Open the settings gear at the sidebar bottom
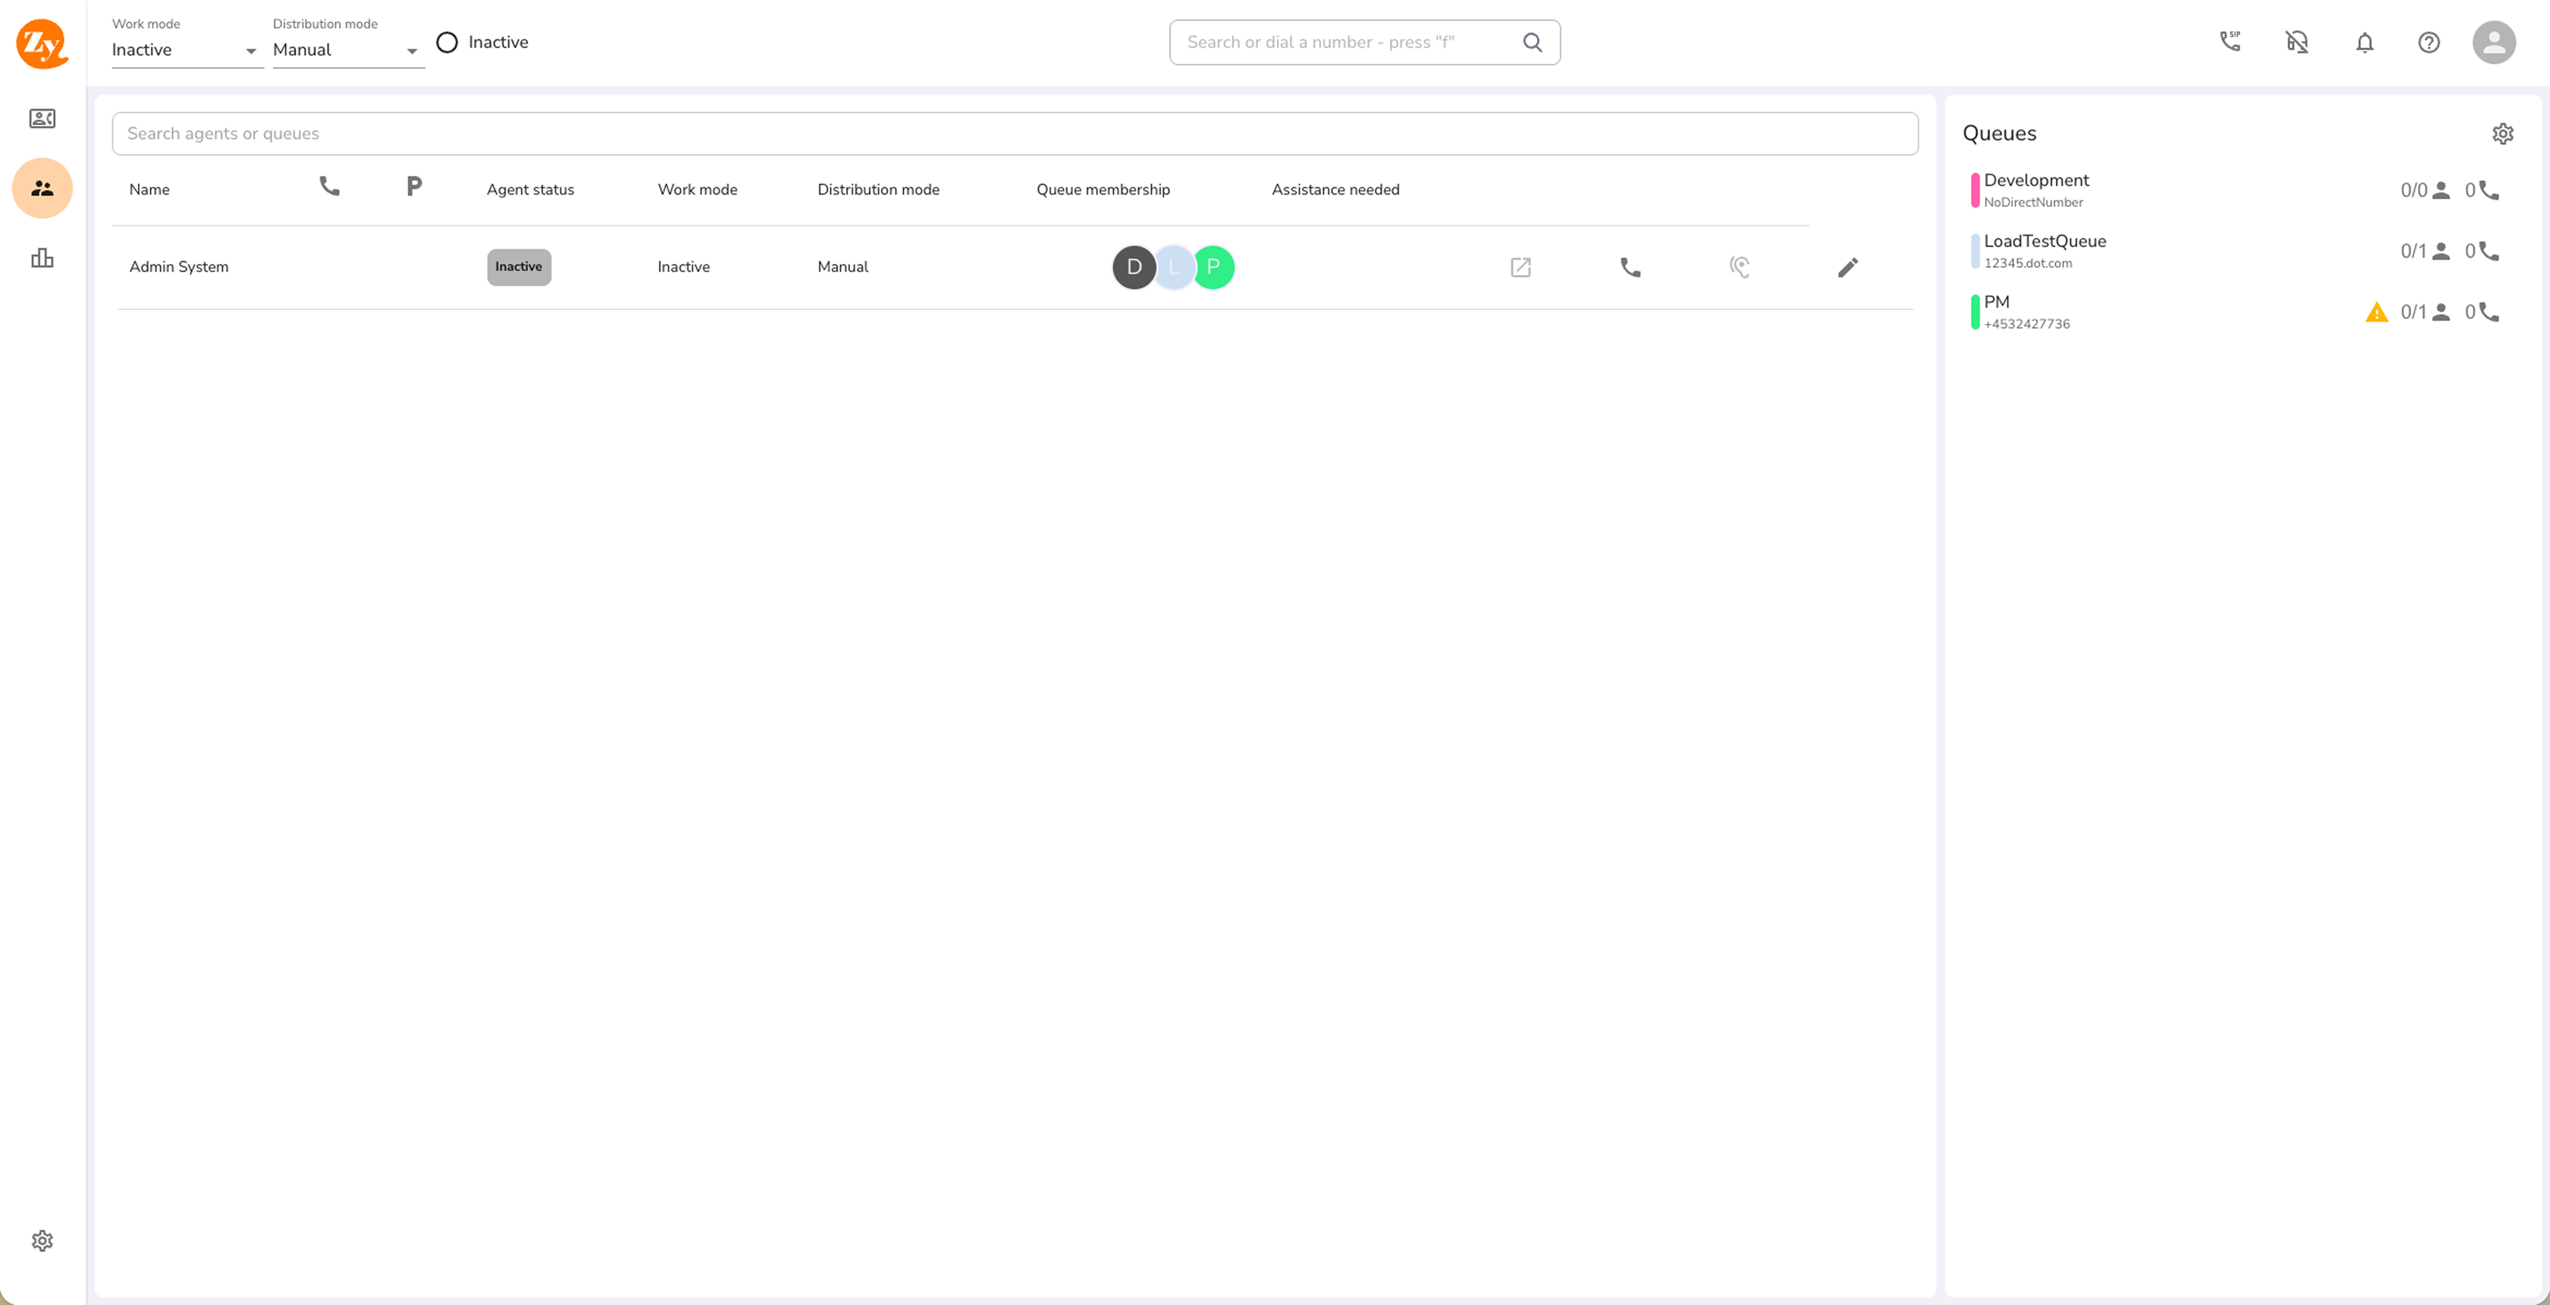The image size is (2550, 1305). tap(41, 1241)
